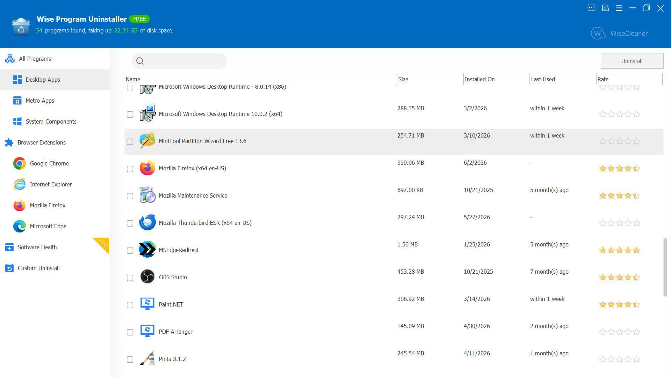671x377 pixels.
Task: Select the OBS Studio program name
Action: coord(173,277)
